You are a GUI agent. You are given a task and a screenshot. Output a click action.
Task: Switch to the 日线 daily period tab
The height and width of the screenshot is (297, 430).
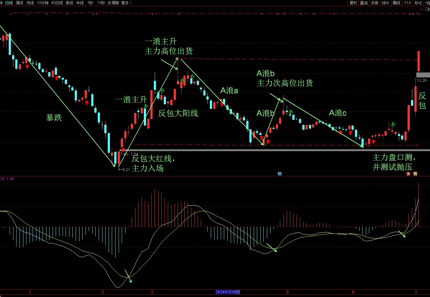point(9,3)
